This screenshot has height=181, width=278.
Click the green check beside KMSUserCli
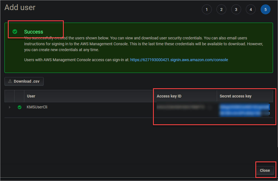pyautogui.click(x=20, y=107)
